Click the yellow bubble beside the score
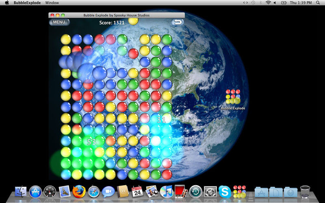Viewport: 325px width, 203px height. pos(133,21)
